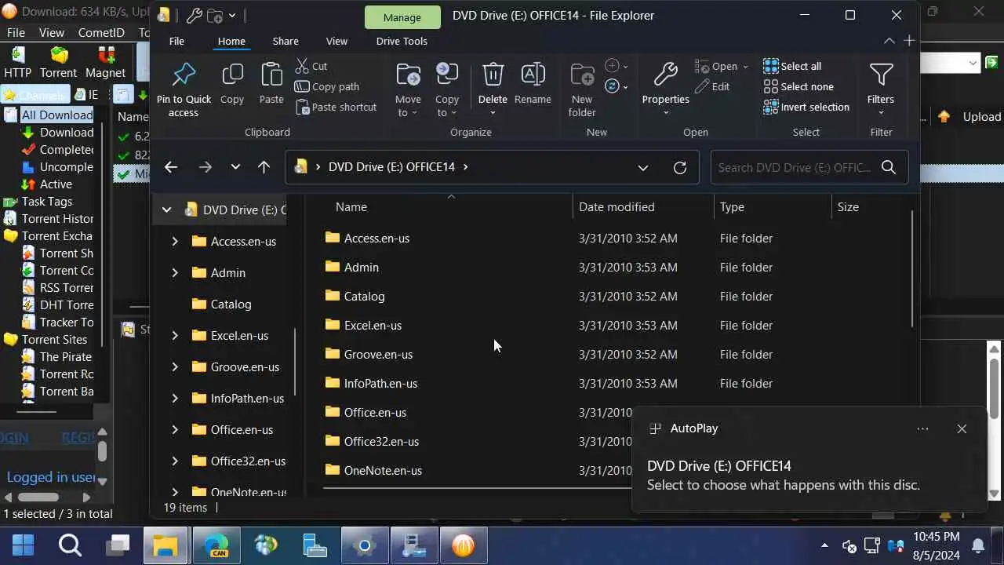Expand InfoPath.en-us in navigation tree

coord(175,398)
